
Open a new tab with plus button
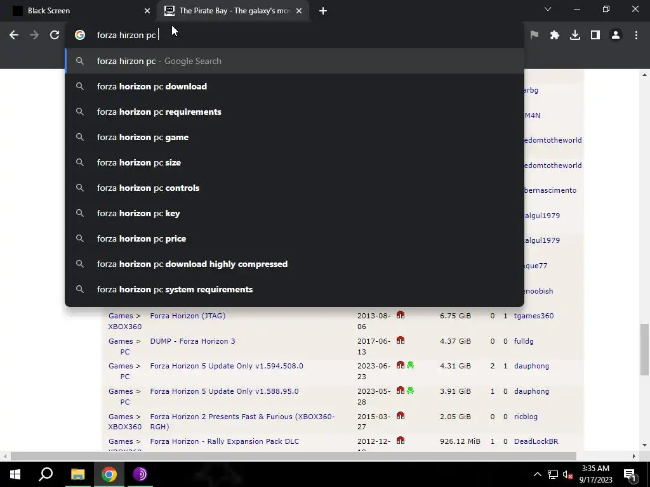(x=323, y=11)
